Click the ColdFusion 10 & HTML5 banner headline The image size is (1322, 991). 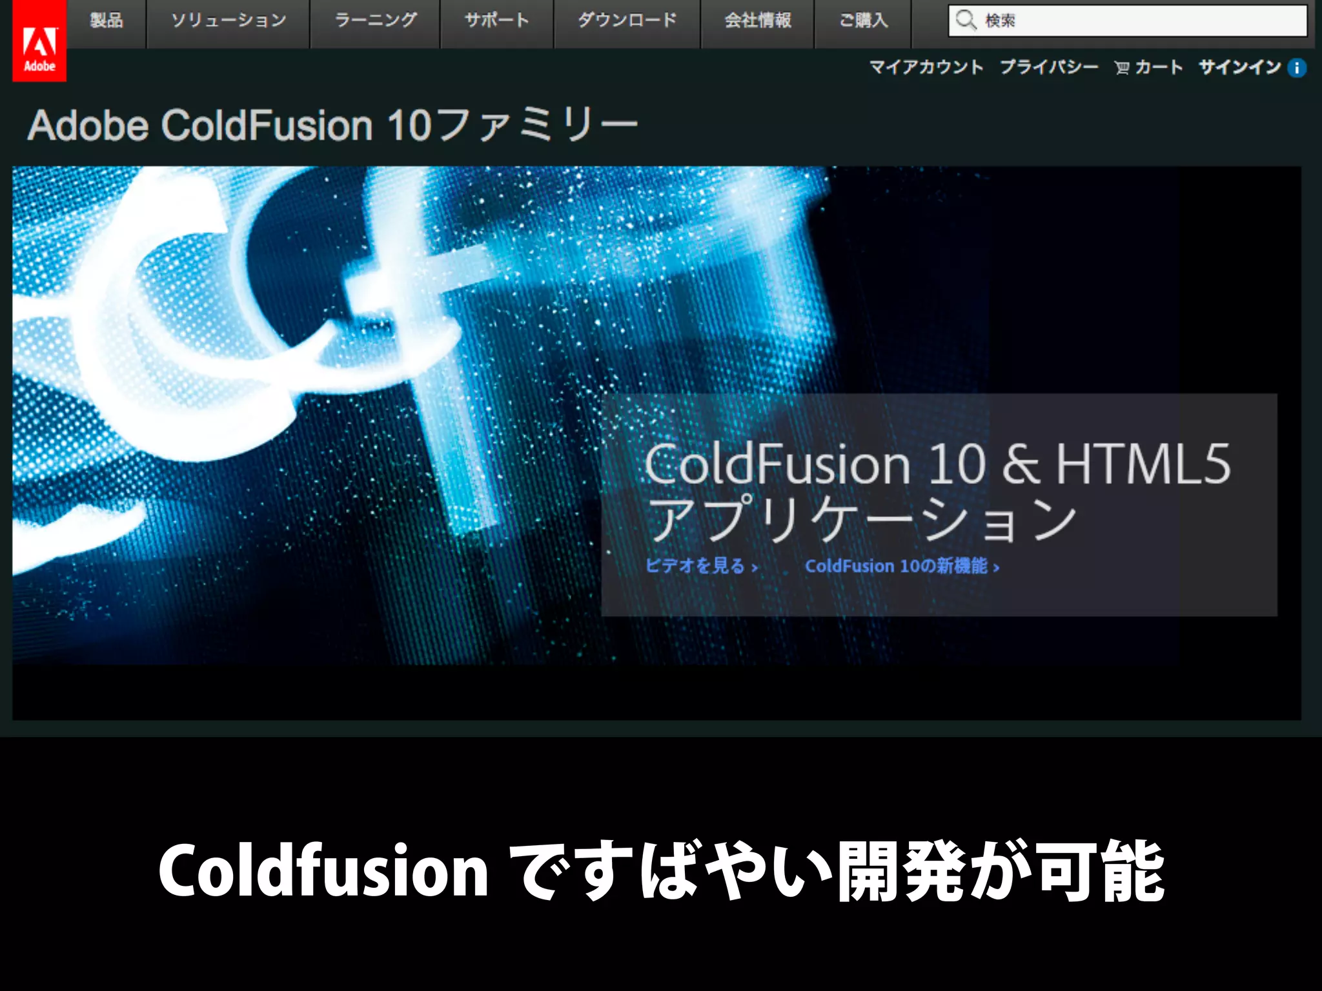[x=938, y=492]
